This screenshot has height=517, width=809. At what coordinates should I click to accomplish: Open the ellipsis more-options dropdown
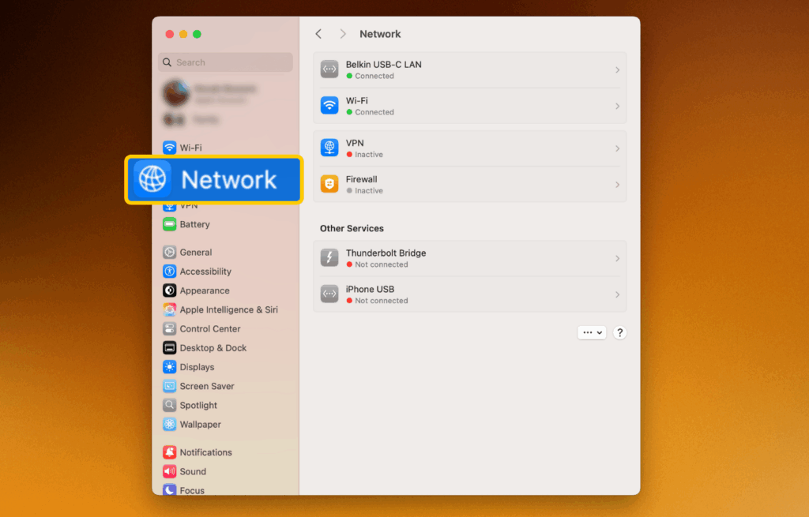pos(592,332)
